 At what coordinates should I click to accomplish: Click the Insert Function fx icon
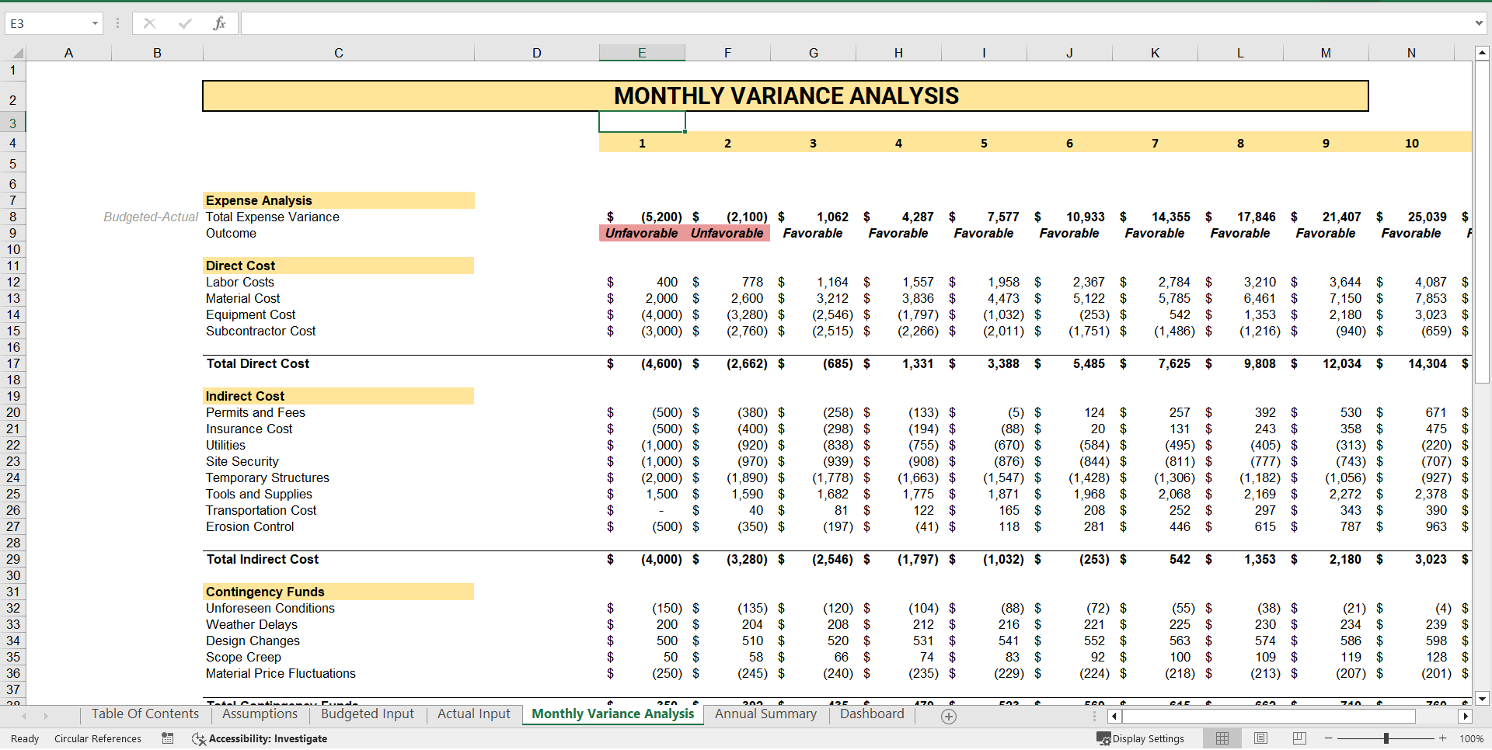point(219,23)
